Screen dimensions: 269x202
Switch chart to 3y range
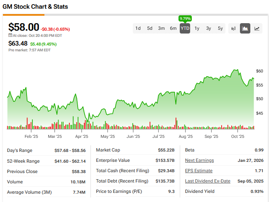208,29
